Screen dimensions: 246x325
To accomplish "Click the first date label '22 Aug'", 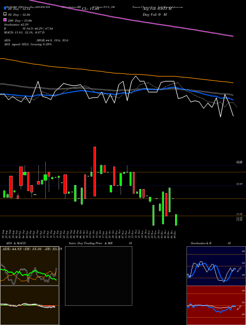I will pos(4,234).
